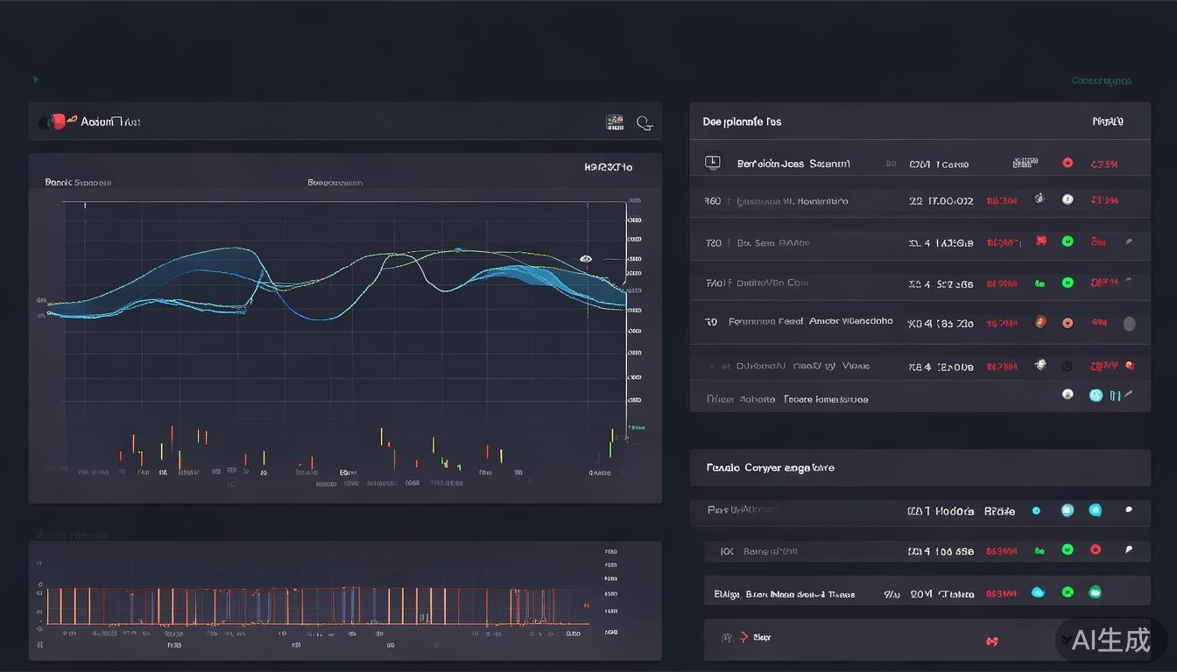Viewport: 1177px width, 672px height.
Task: Click the red toggle icon in the top-left chart header
Action: (x=54, y=122)
